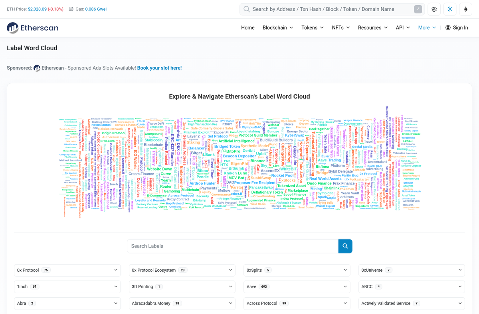
Task: Click "Real World Assets" in word cloud
Action: click(x=325, y=179)
